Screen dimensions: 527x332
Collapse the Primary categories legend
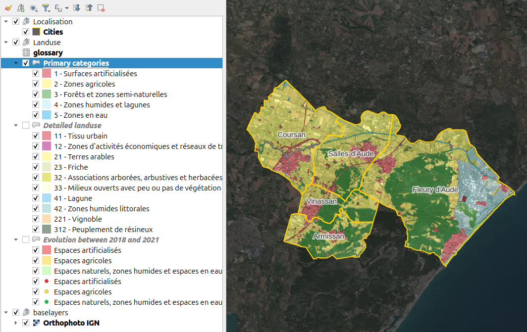(x=16, y=63)
